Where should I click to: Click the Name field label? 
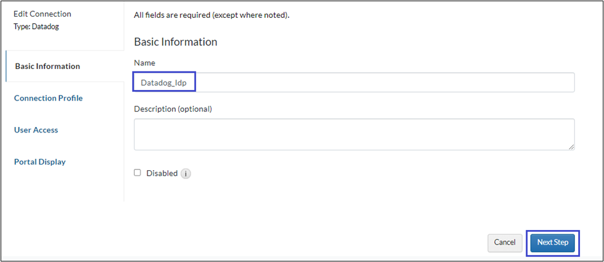144,63
